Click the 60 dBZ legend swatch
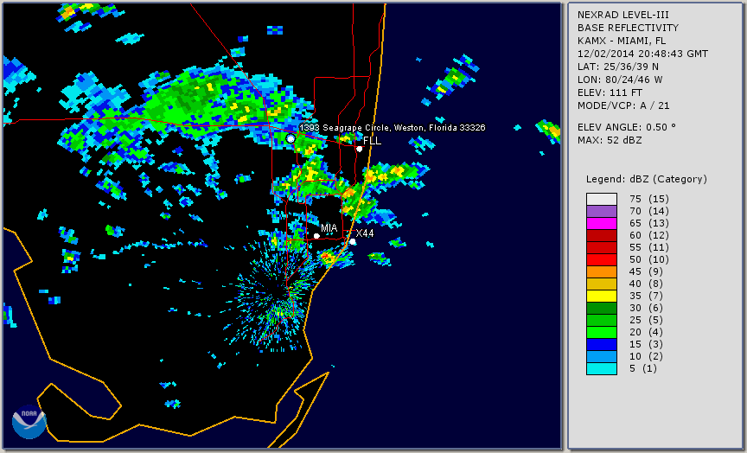Viewport: 747px width, 453px height. coord(602,235)
